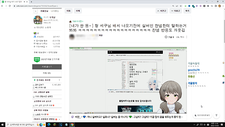The image size is (225, 127).
Task: Mute the tab via speaker icon
Action: 24,2
